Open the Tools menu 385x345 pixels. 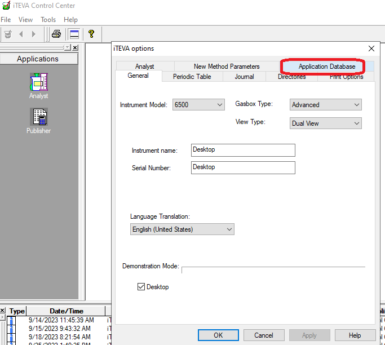click(x=48, y=20)
